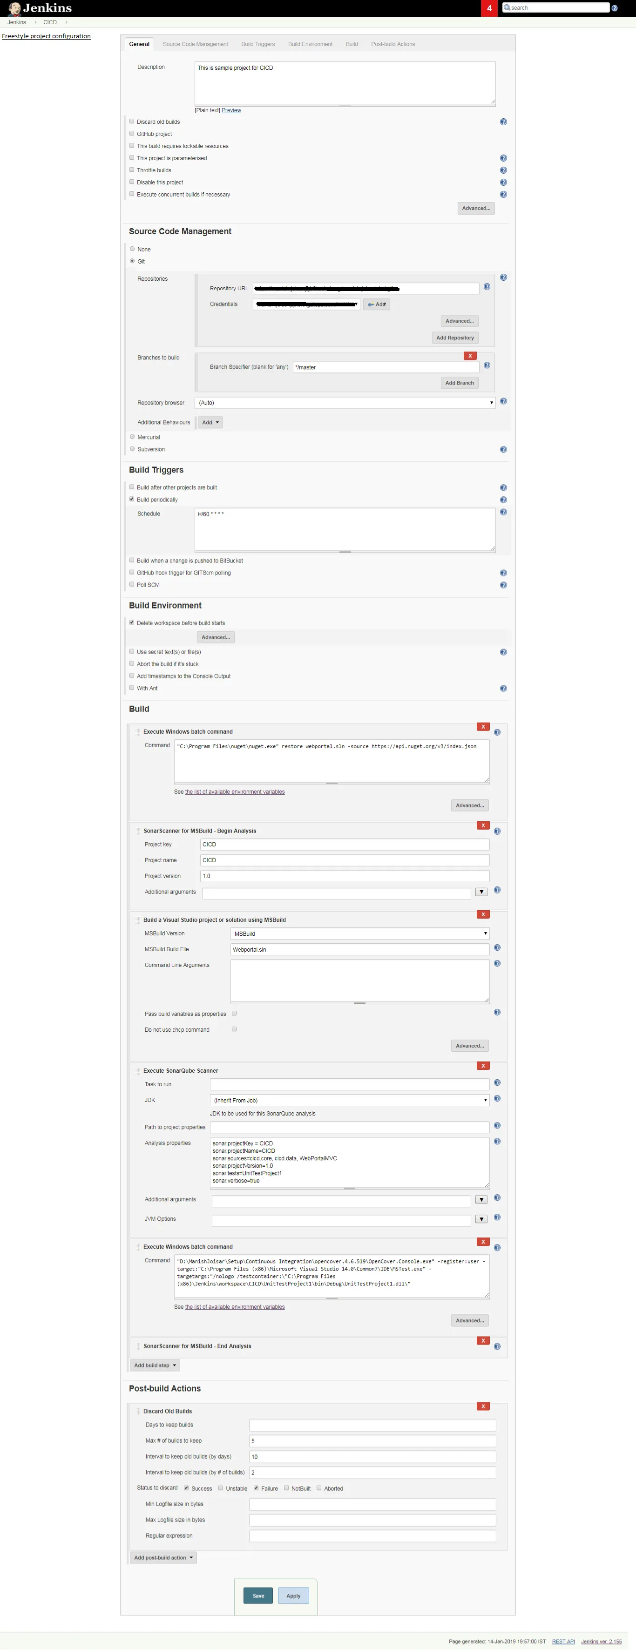Open the Credentials dropdown
Viewport: 636px width, 1650px height.
pyautogui.click(x=306, y=304)
